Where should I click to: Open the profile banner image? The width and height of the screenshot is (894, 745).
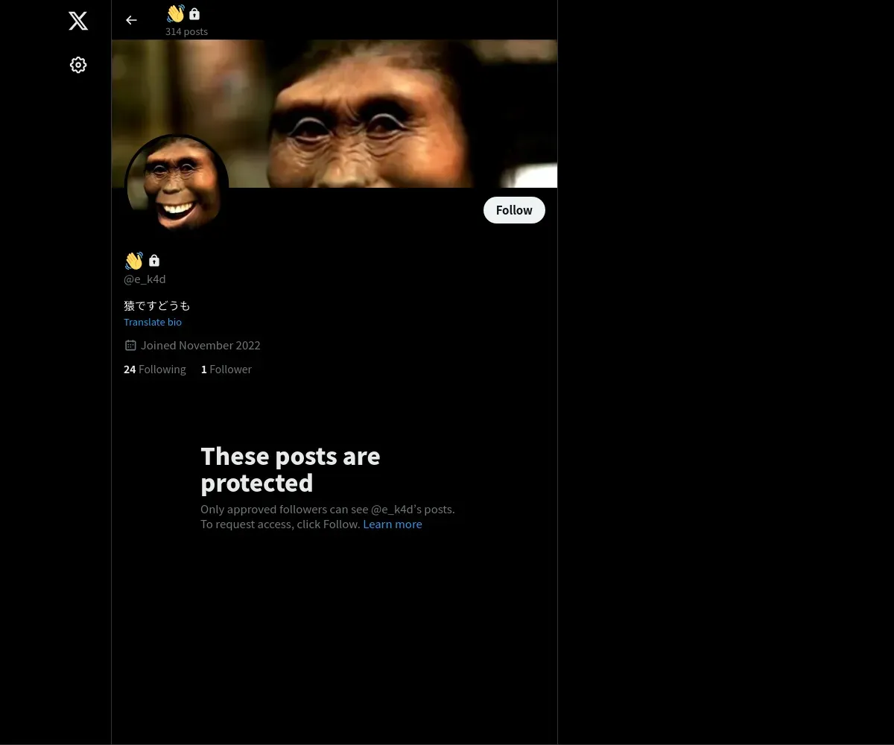click(x=335, y=113)
